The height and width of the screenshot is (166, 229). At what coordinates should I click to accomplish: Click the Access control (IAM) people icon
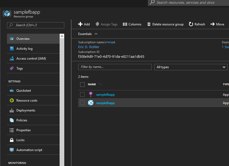[x=12, y=58]
